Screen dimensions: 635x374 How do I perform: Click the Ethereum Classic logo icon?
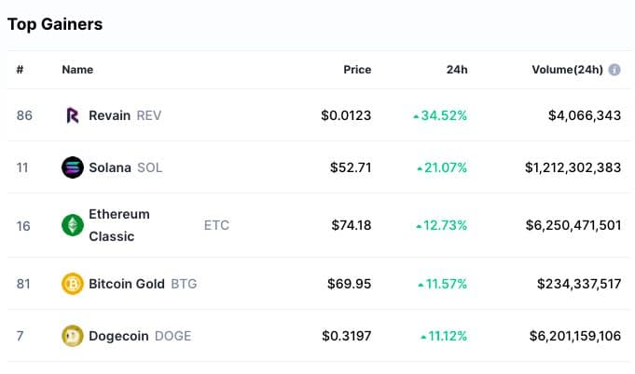72,225
